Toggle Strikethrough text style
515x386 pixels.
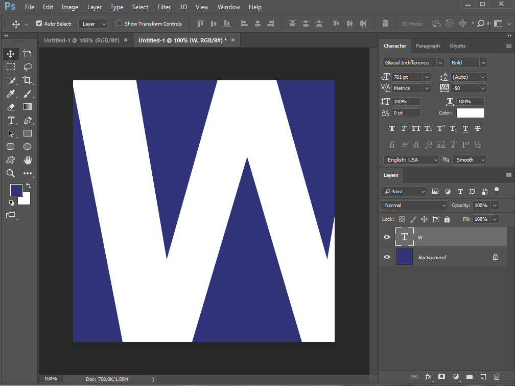point(478,128)
